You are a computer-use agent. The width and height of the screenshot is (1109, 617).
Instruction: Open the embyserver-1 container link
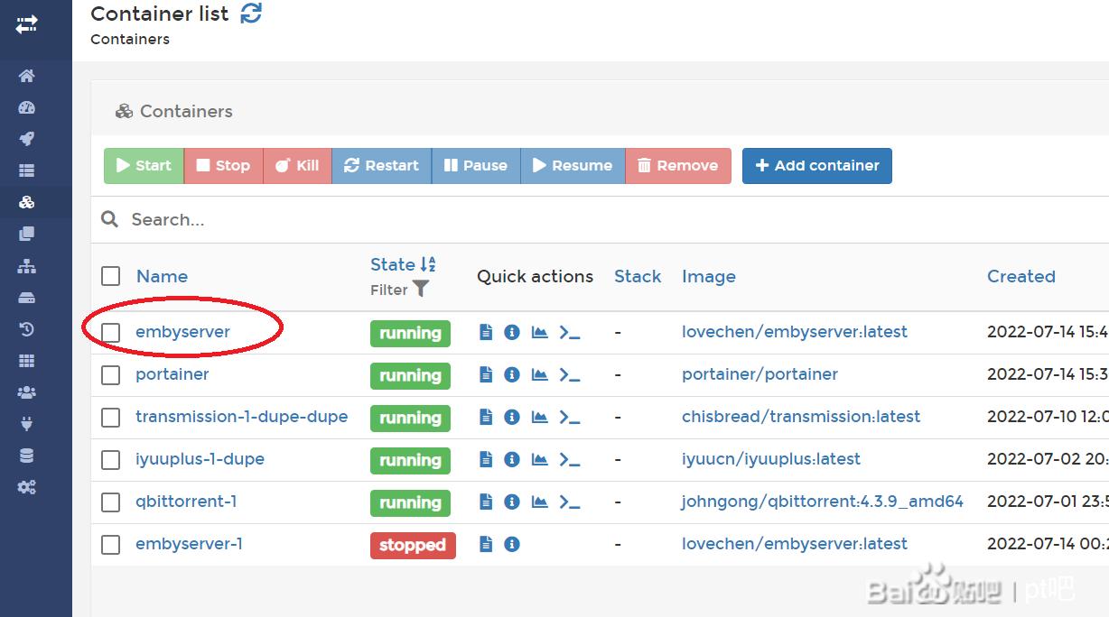189,544
